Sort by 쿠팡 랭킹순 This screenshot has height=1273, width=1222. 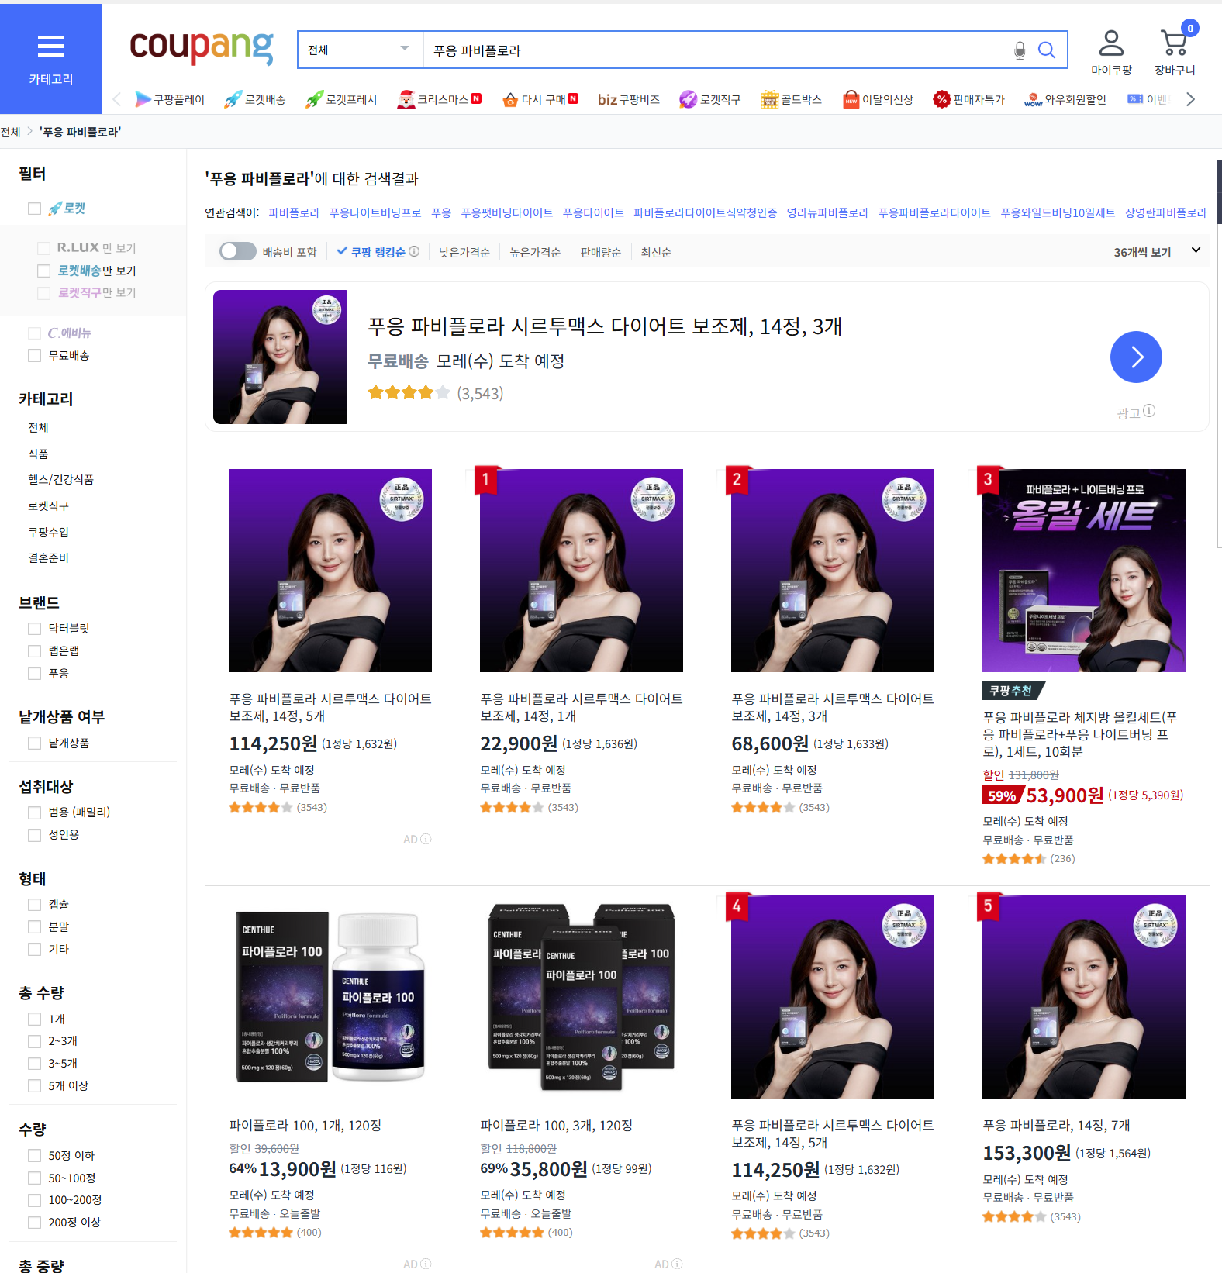(378, 252)
